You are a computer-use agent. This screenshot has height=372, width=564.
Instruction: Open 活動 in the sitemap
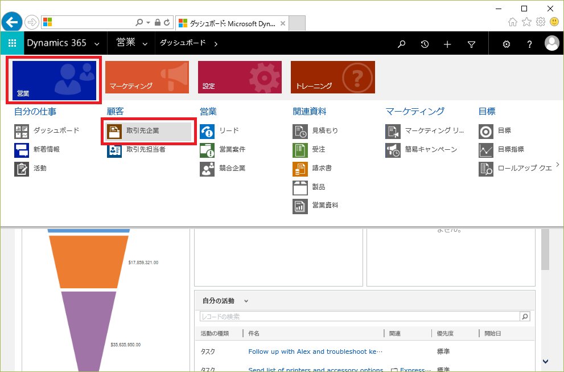point(31,168)
